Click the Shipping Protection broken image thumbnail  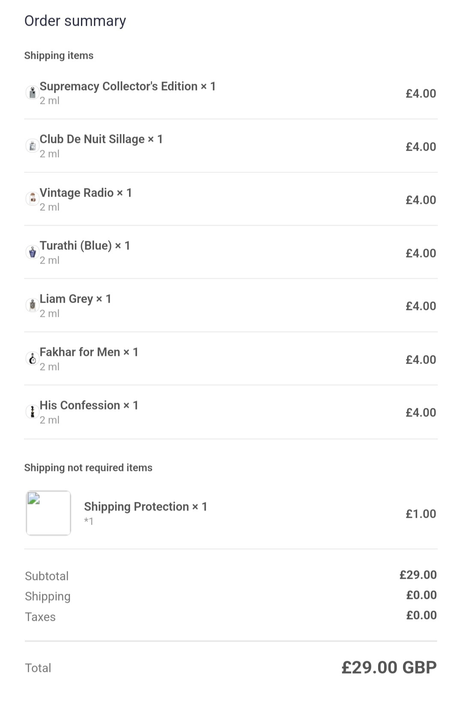(x=48, y=513)
